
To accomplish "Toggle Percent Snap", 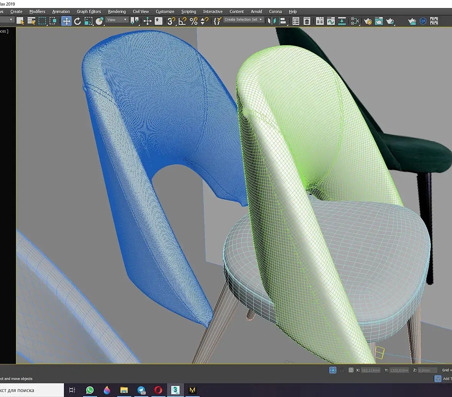I will click(x=193, y=21).
